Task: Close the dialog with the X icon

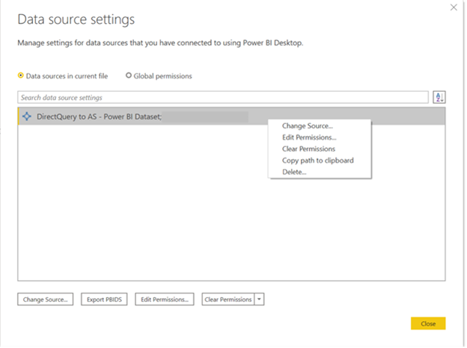Action: [454, 7]
